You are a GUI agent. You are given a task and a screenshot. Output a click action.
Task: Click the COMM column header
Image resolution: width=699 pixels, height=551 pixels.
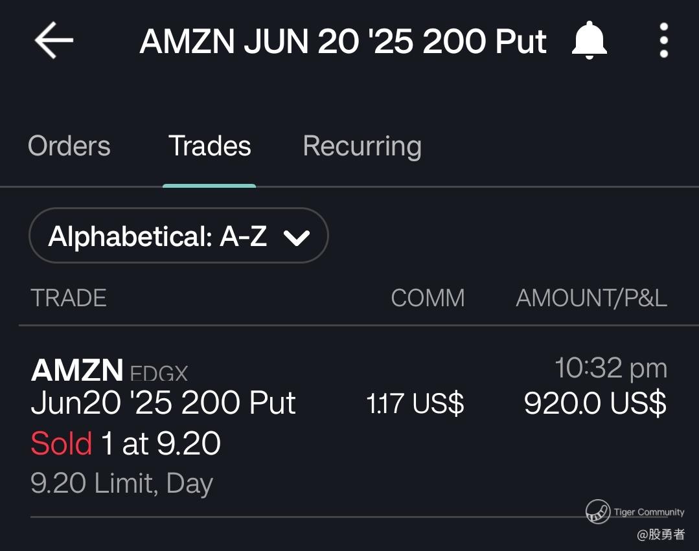428,298
